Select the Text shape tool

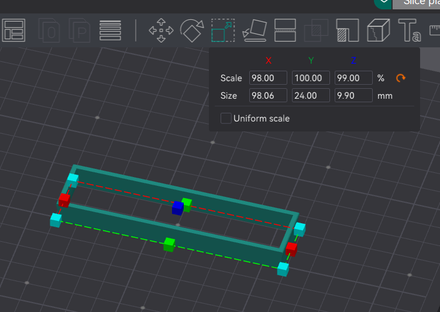[x=410, y=30]
